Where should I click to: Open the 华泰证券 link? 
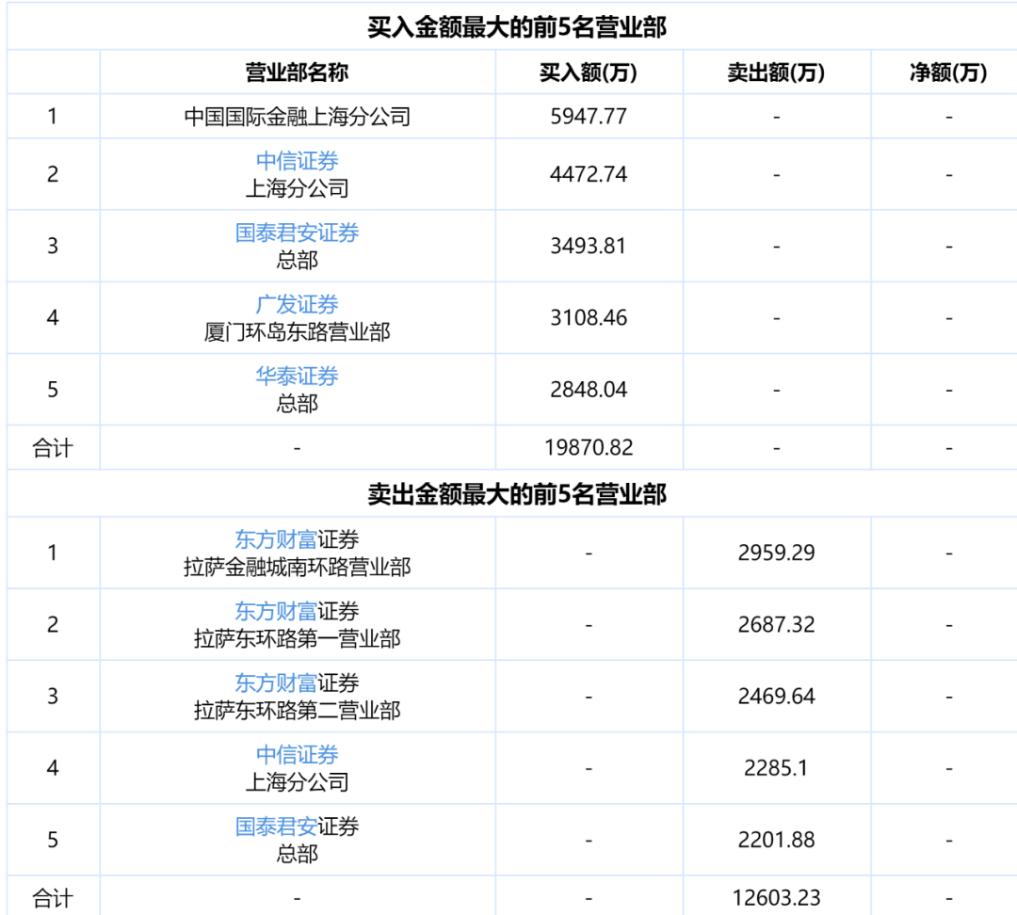[x=297, y=377]
